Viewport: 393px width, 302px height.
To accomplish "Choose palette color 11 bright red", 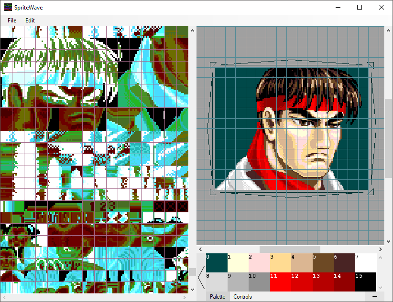I will coord(281,282).
